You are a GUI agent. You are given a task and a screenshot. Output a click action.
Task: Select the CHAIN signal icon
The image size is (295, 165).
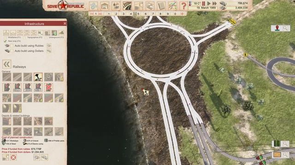pos(17,88)
